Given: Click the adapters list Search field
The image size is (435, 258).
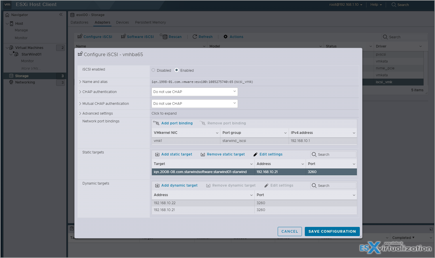Looking at the screenshot, I should point(404,37).
